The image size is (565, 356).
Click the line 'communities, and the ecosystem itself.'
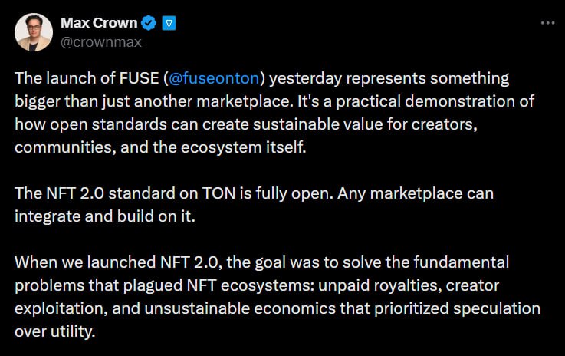pos(160,147)
